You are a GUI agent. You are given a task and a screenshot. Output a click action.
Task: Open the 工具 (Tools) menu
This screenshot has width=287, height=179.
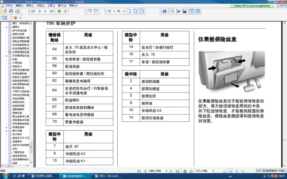tap(51, 6)
